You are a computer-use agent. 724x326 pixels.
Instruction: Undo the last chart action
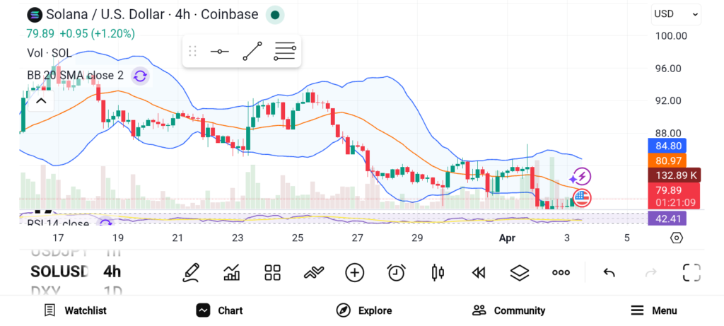click(609, 272)
